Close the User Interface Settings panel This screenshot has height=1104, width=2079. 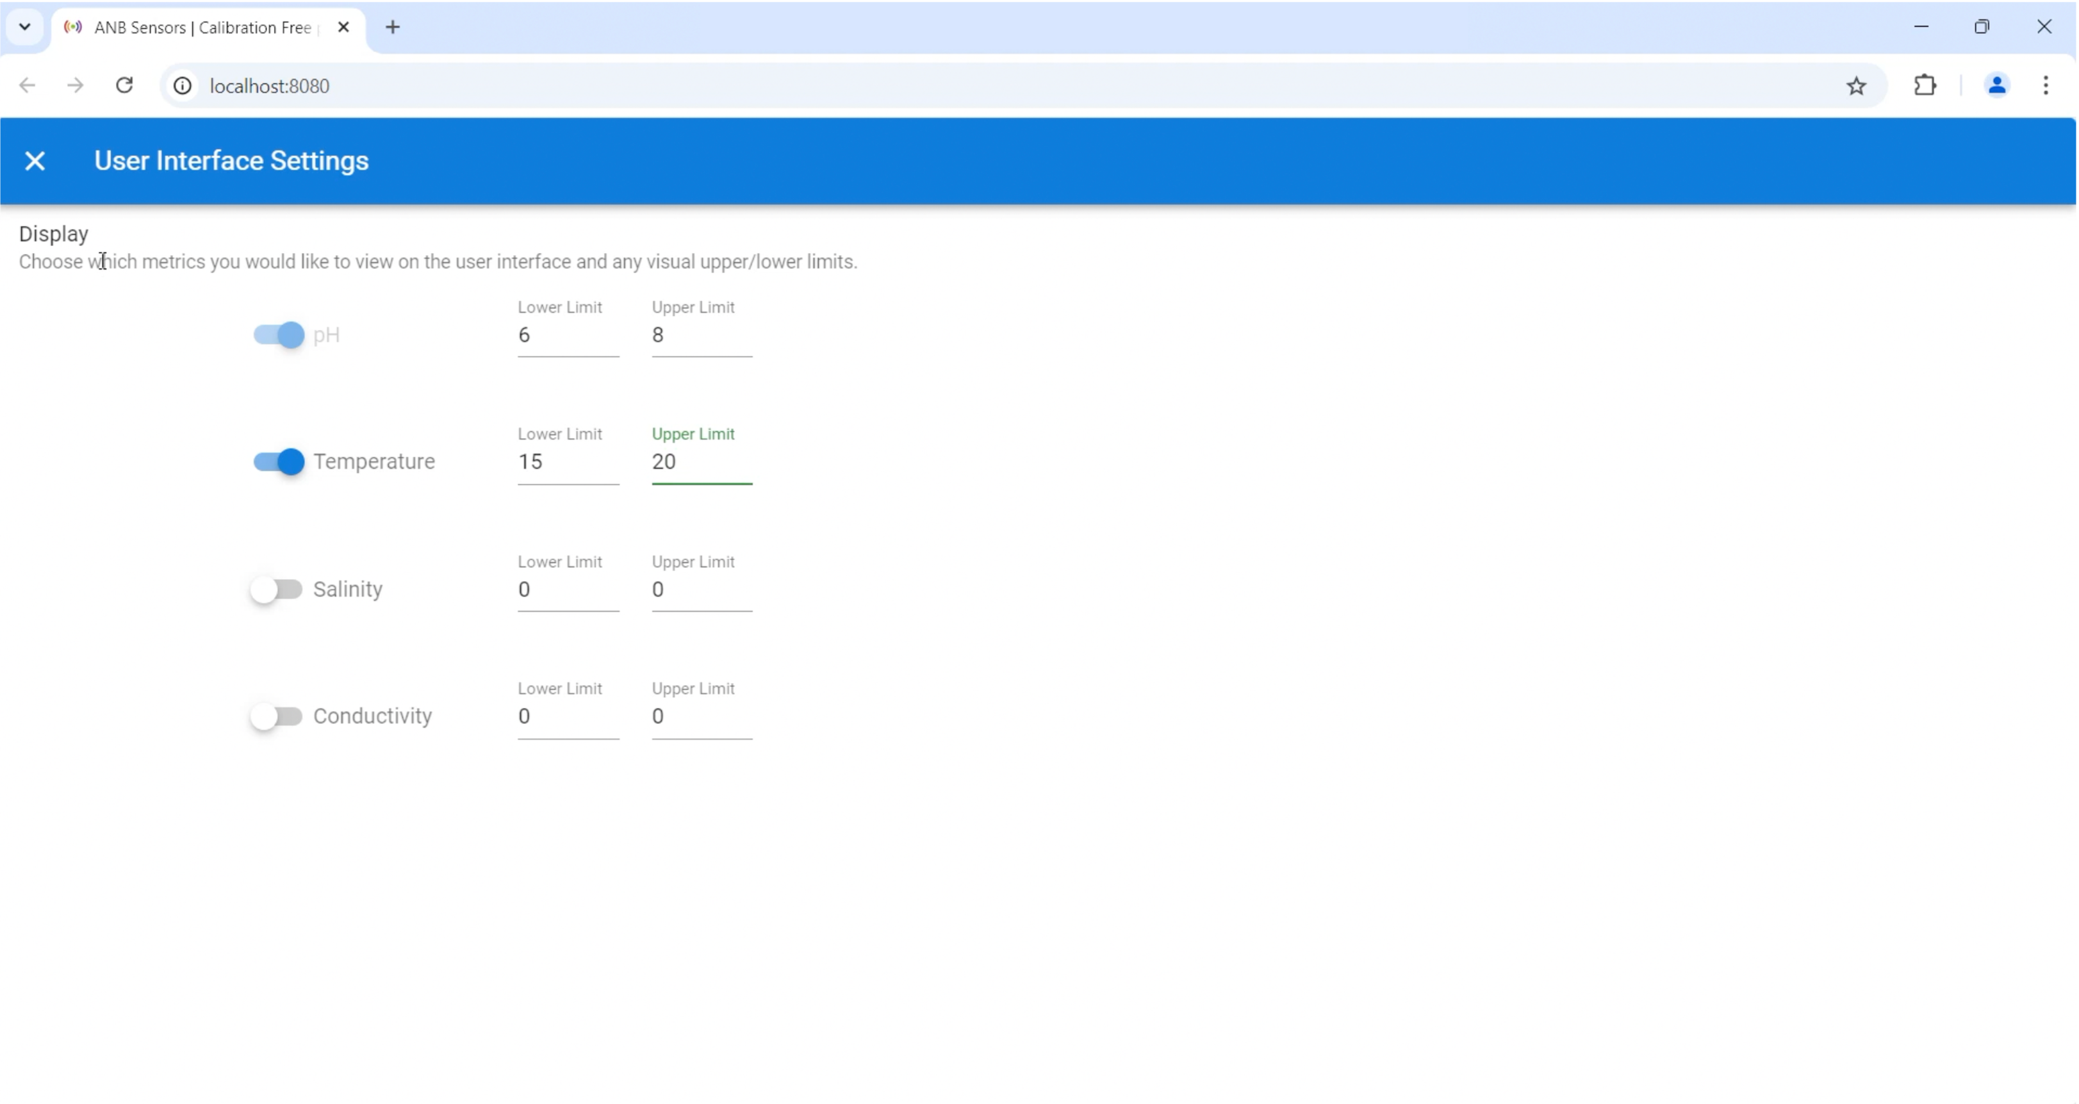pos(35,161)
